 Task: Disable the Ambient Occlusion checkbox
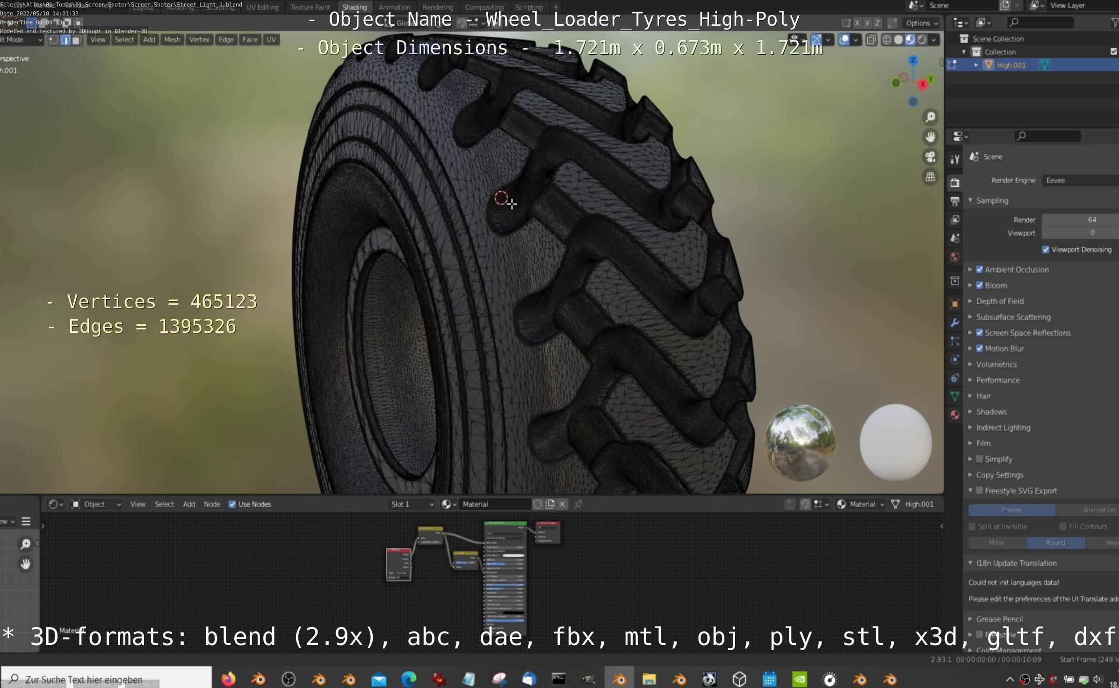pyautogui.click(x=980, y=269)
